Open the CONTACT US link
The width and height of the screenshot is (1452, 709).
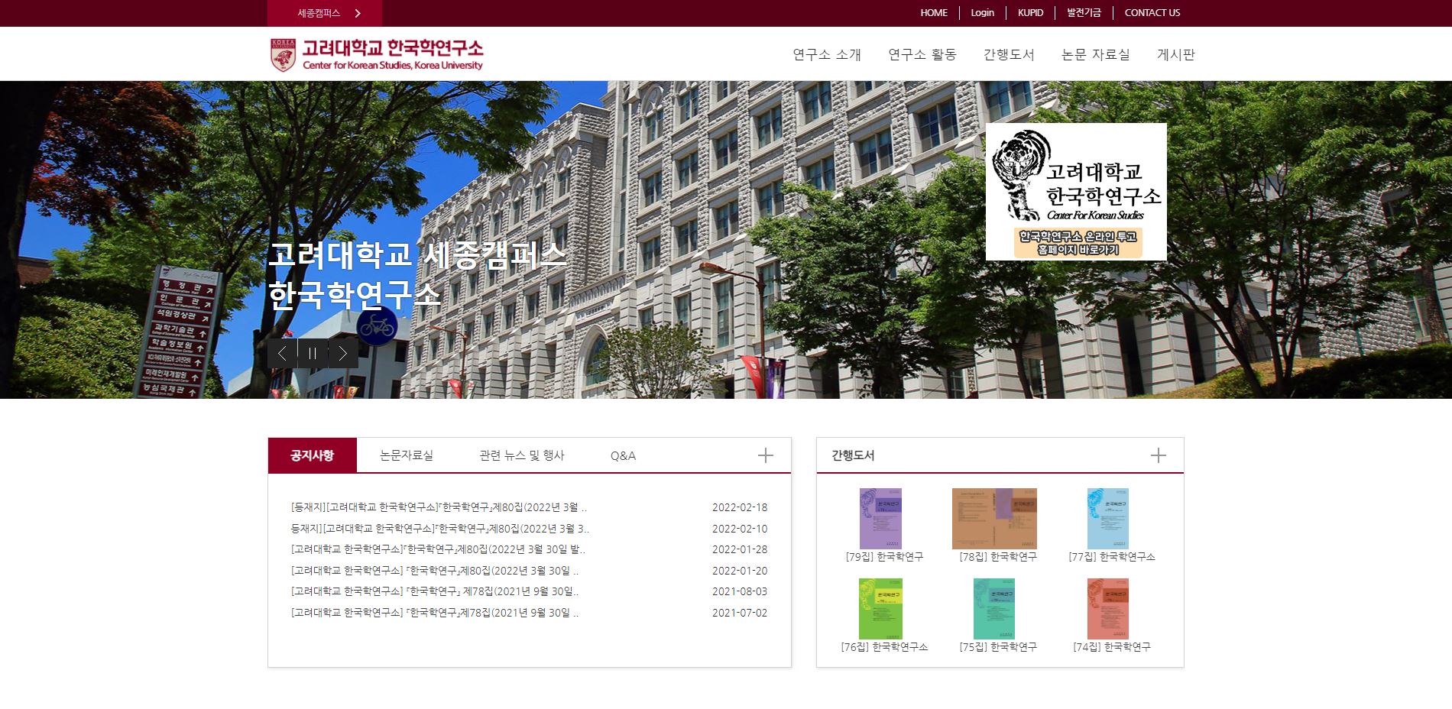tap(1152, 13)
